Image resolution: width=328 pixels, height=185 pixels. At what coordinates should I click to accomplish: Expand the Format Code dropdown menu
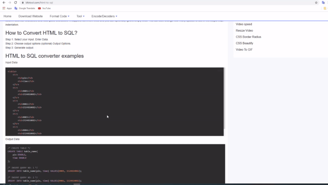[59, 16]
